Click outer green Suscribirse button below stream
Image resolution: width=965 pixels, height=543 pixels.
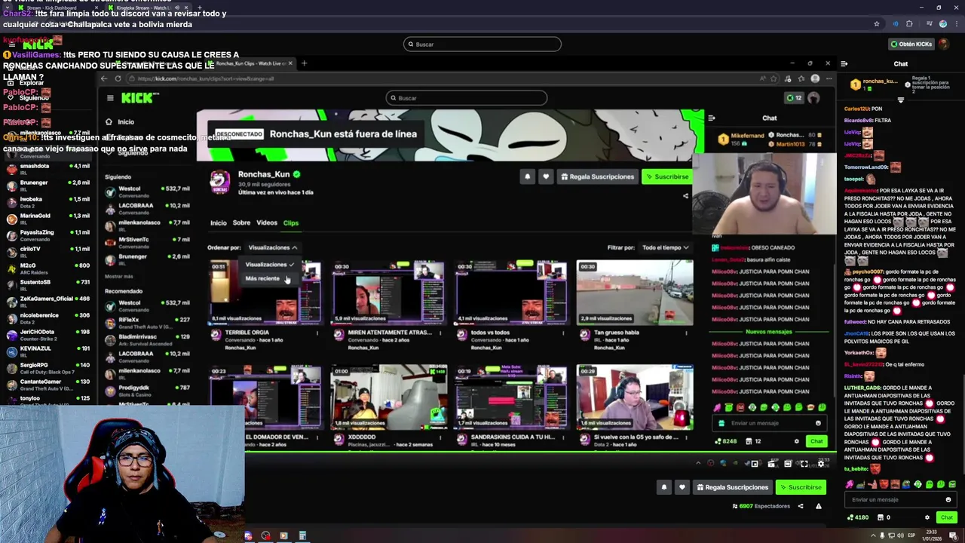(x=801, y=487)
